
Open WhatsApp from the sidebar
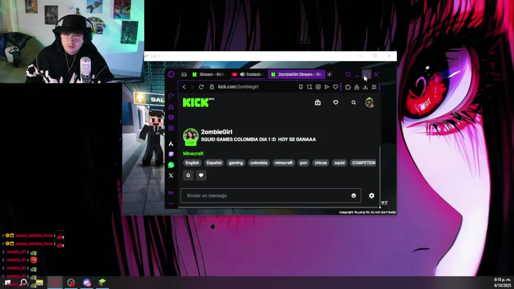coord(171,165)
